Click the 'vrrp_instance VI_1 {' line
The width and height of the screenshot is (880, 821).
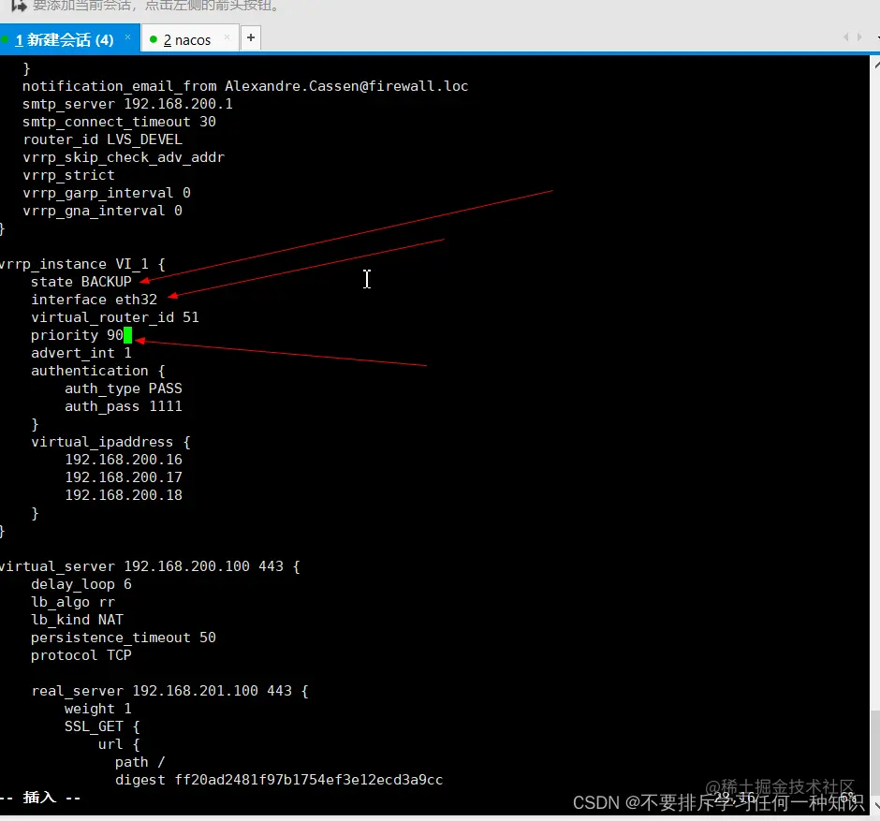coord(82,264)
